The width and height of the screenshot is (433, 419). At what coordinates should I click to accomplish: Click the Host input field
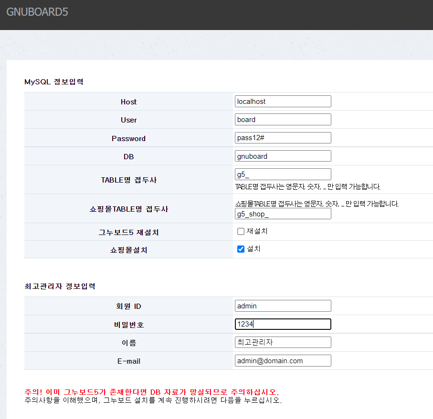283,102
